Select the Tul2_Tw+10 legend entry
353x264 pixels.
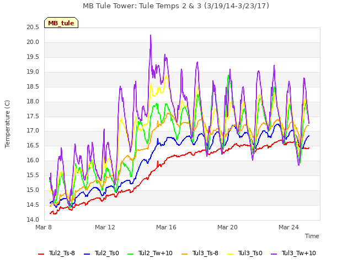coord(150,253)
